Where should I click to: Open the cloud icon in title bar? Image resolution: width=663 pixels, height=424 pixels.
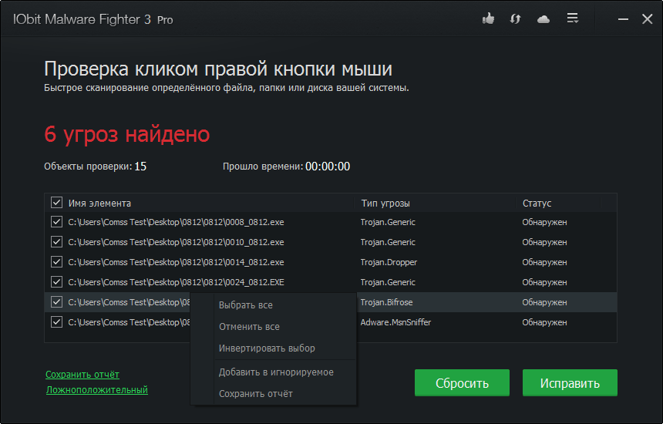click(x=544, y=19)
